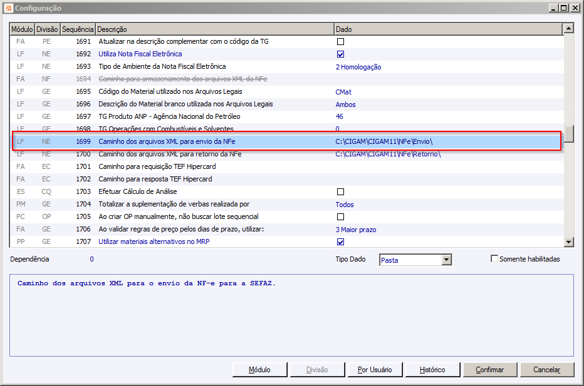
Task: Click the value 3 Maior prazo
Action: point(356,230)
